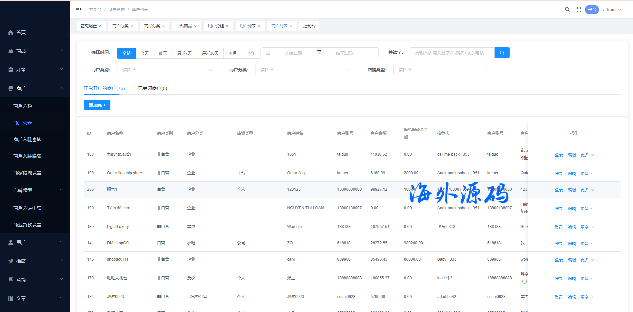Open the 商户类别 dropdown
The image size is (633, 312).
click(167, 70)
